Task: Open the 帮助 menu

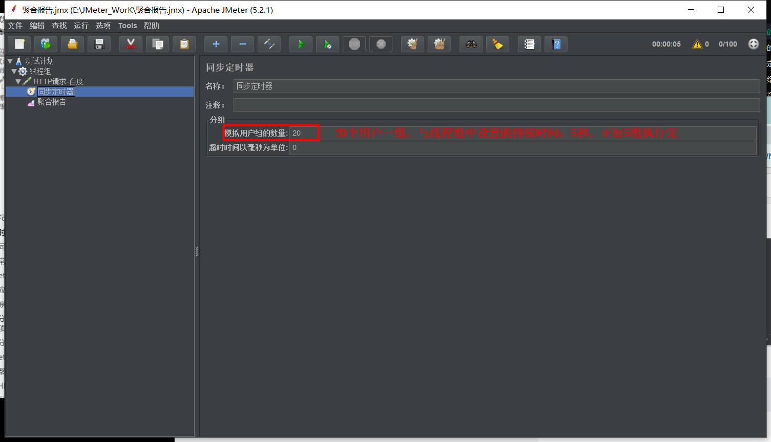Action: (x=151, y=26)
